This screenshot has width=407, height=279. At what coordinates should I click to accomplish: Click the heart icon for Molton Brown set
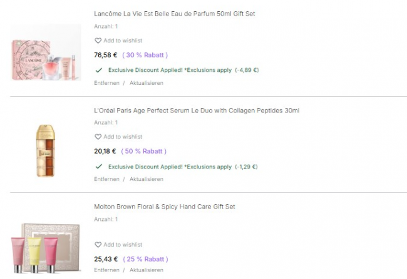coord(98,245)
